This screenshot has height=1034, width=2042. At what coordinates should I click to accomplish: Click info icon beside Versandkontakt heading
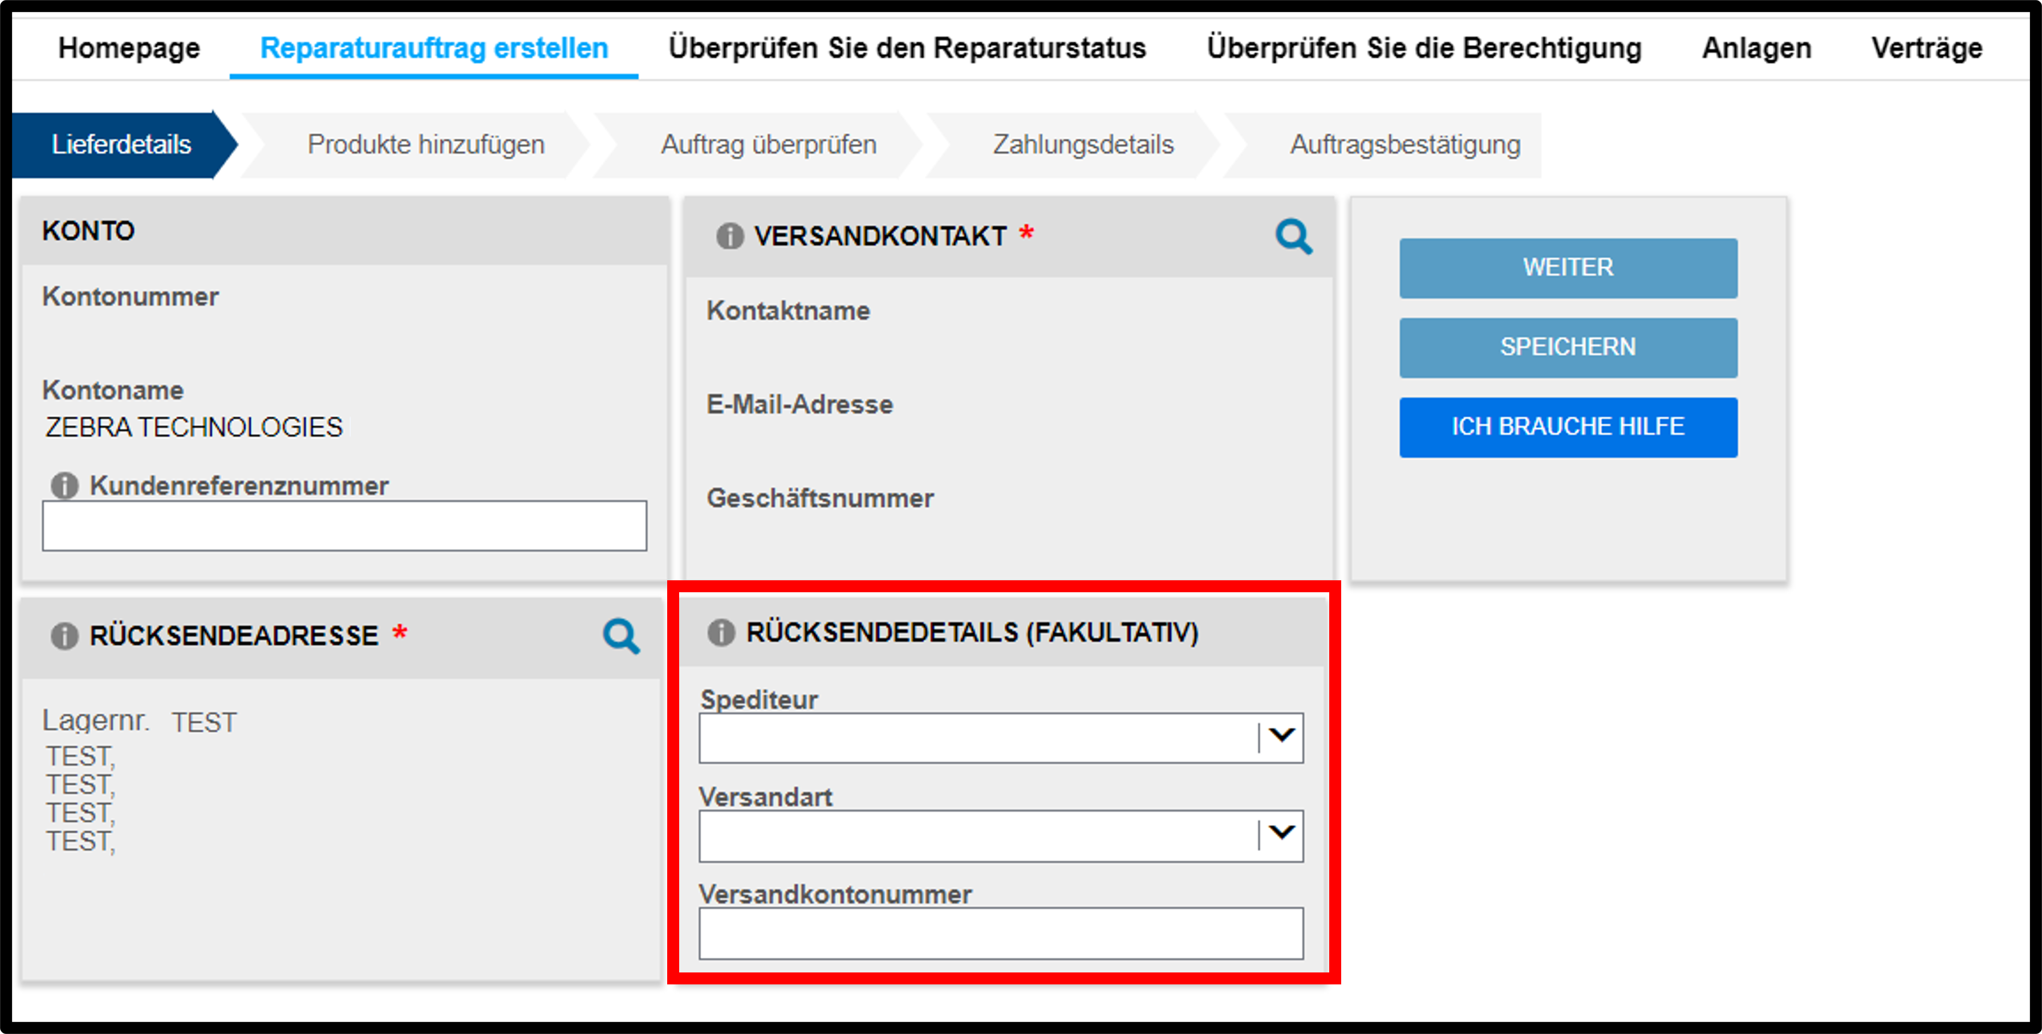[x=729, y=236]
